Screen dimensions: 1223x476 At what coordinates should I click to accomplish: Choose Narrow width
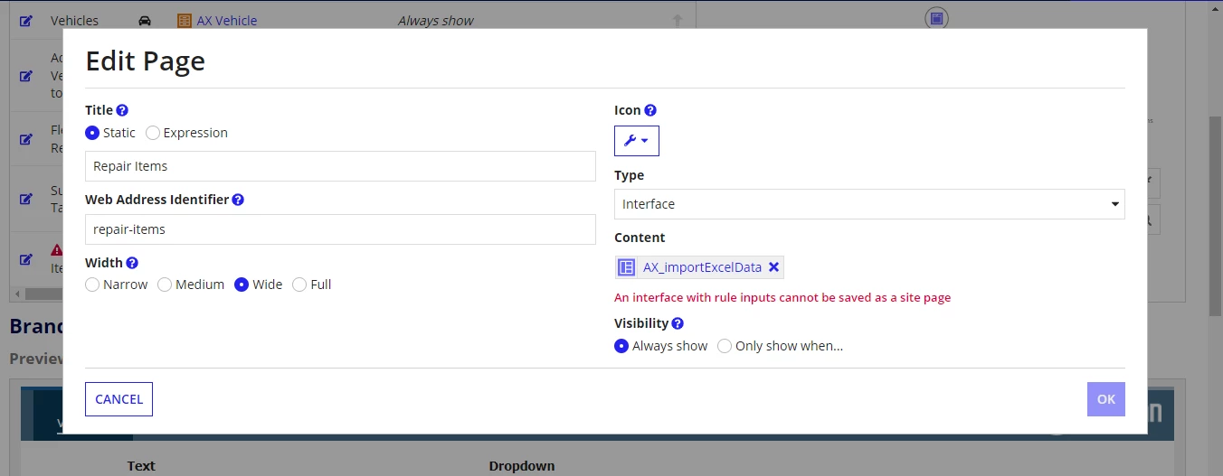[x=92, y=285]
